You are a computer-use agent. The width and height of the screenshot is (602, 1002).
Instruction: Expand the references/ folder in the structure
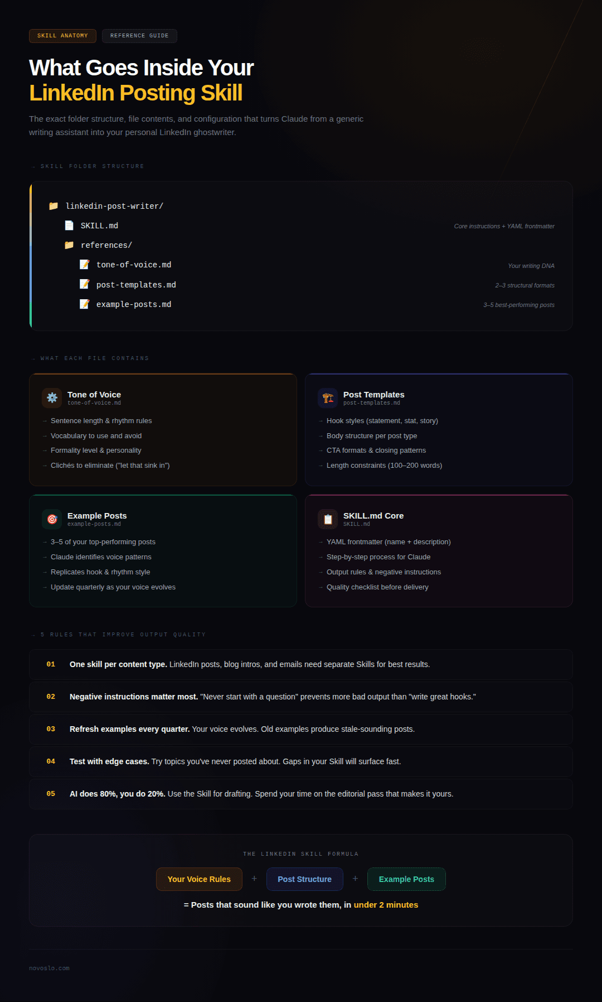click(106, 244)
